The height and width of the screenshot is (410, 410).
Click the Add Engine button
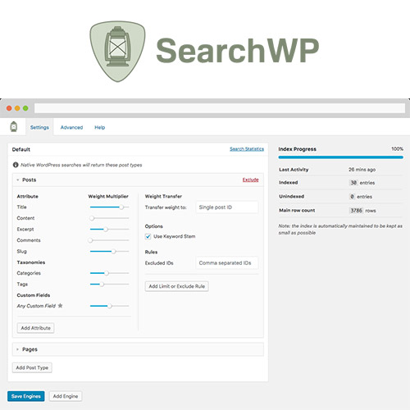(x=66, y=396)
